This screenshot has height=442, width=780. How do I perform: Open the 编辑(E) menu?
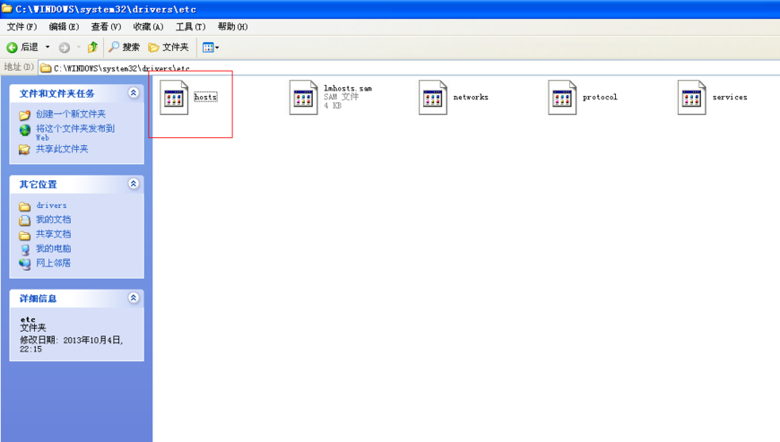64,26
